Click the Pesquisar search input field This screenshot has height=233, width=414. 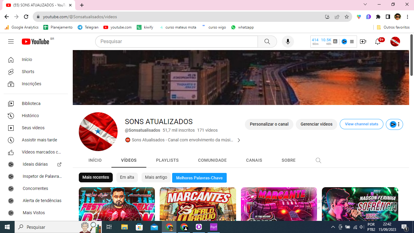[x=176, y=42]
